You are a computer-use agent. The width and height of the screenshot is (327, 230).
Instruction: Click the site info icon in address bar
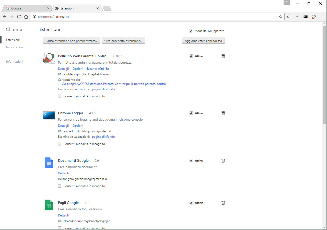pos(35,17)
